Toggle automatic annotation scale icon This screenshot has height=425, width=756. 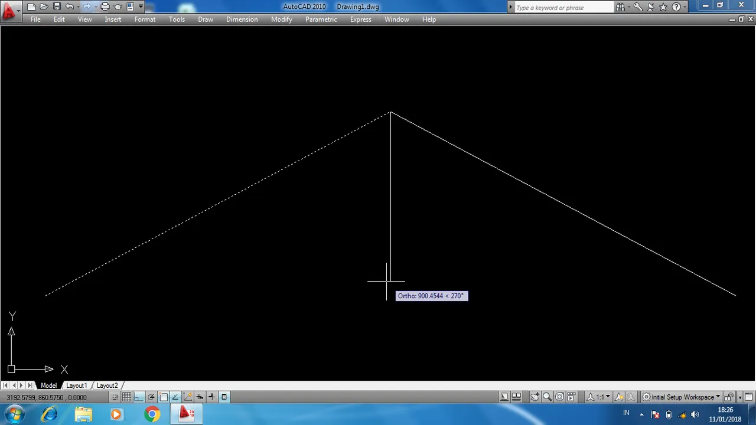click(630, 397)
